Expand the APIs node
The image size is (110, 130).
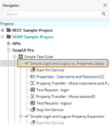9,43
